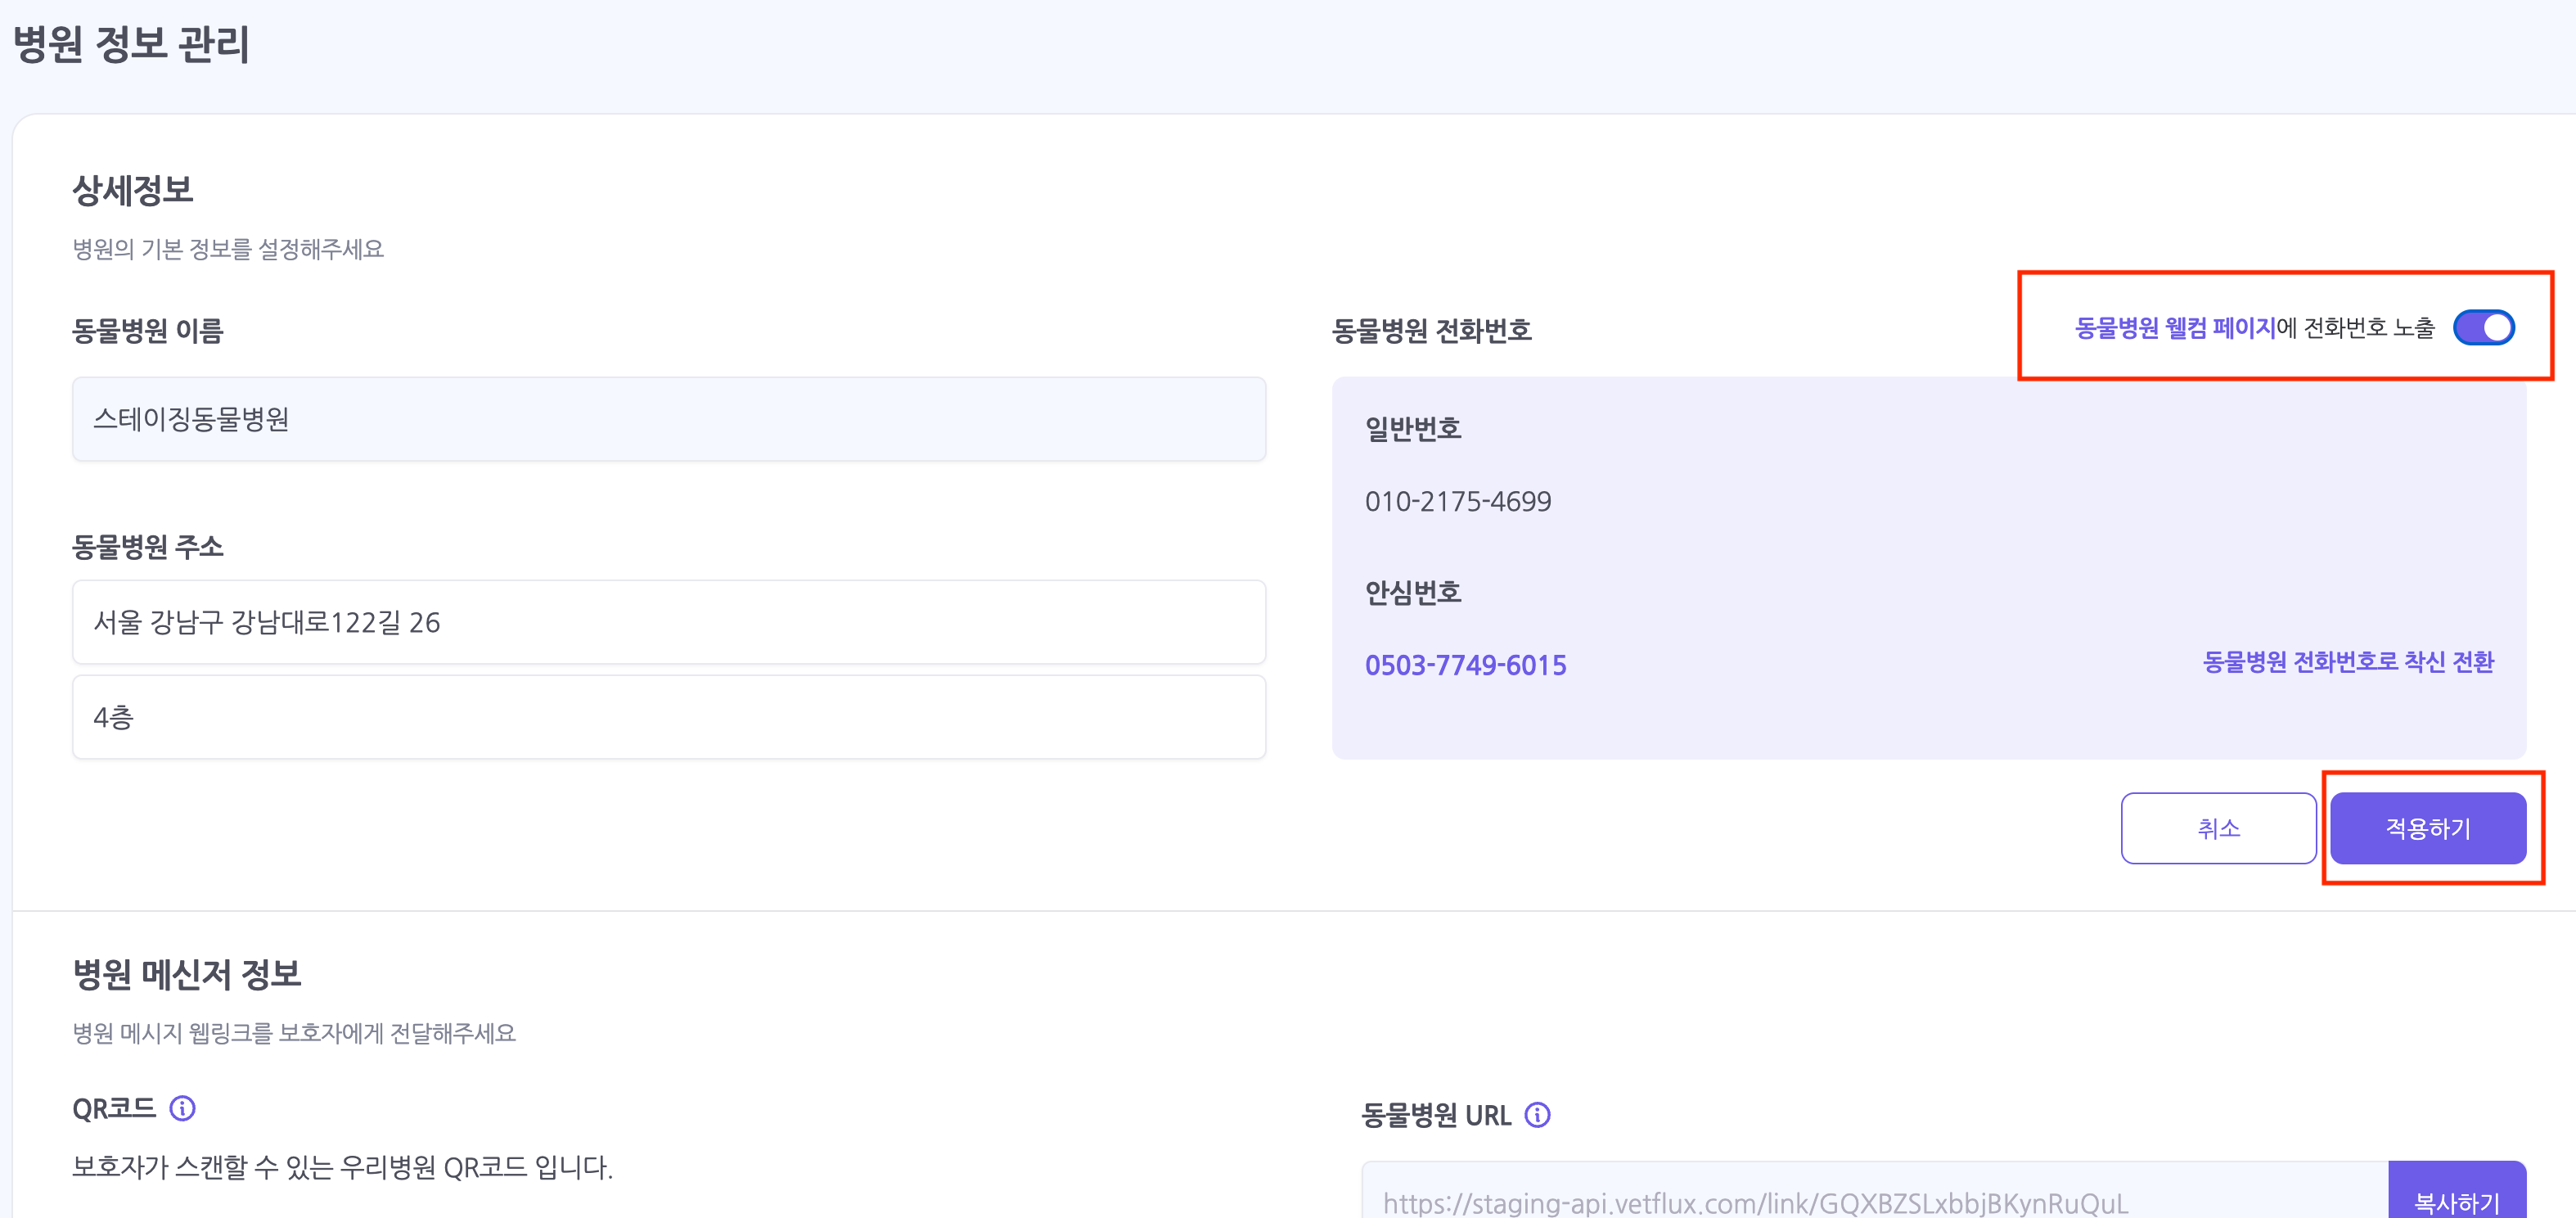Click the 상세정보 section heading
Image resolution: width=2576 pixels, height=1218 pixels.
(x=132, y=190)
